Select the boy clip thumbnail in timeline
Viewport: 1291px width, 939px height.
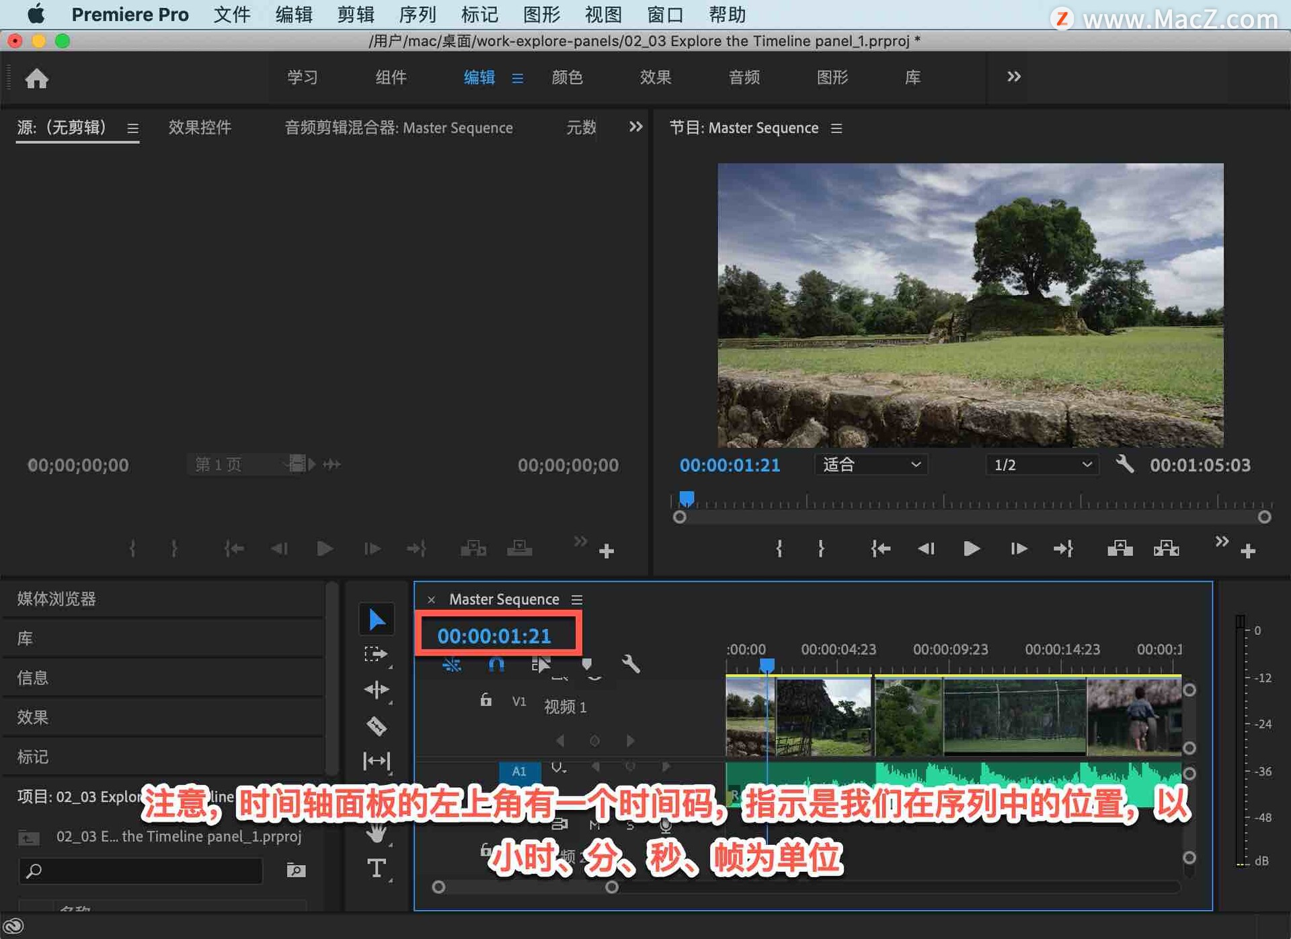pos(1134,717)
